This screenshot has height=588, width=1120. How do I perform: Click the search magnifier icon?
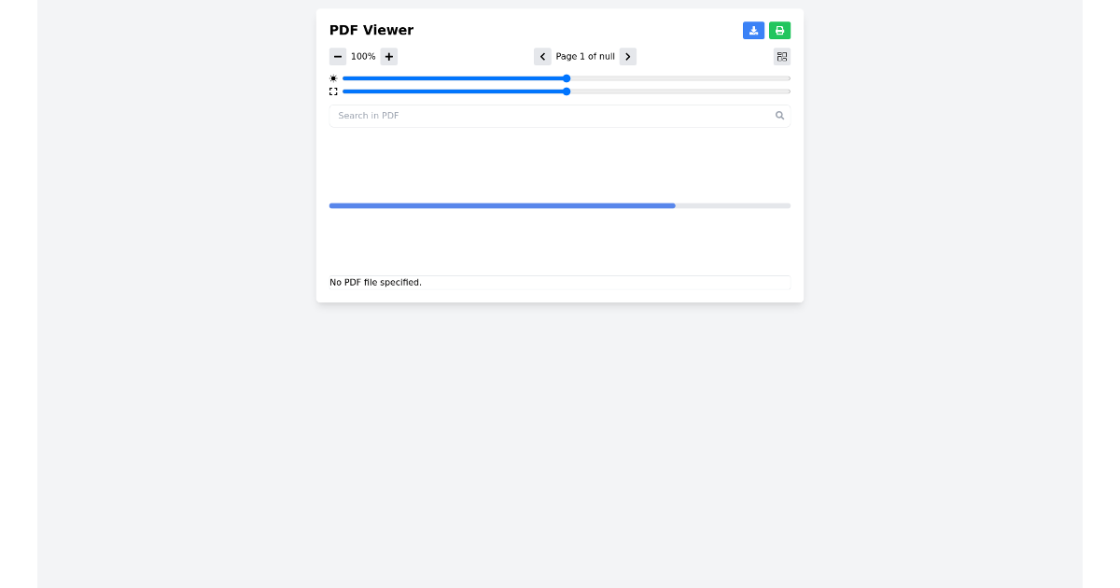(779, 115)
